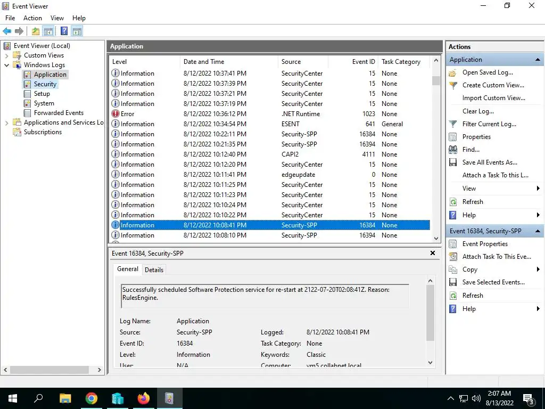Viewport: 545px width, 409px height.
Task: Click the Copy icon in Actions pane
Action: [452, 269]
